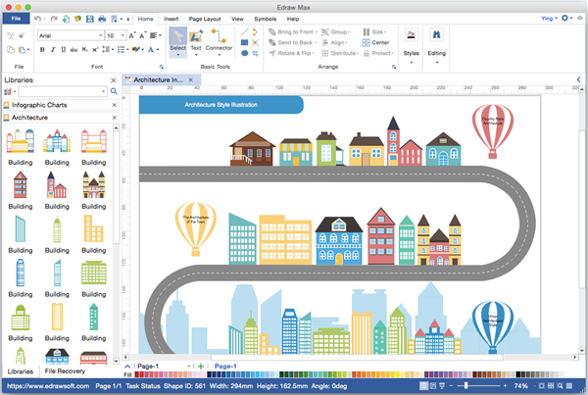Close the Infographic Charts library
The width and height of the screenshot is (588, 395).
point(114,104)
